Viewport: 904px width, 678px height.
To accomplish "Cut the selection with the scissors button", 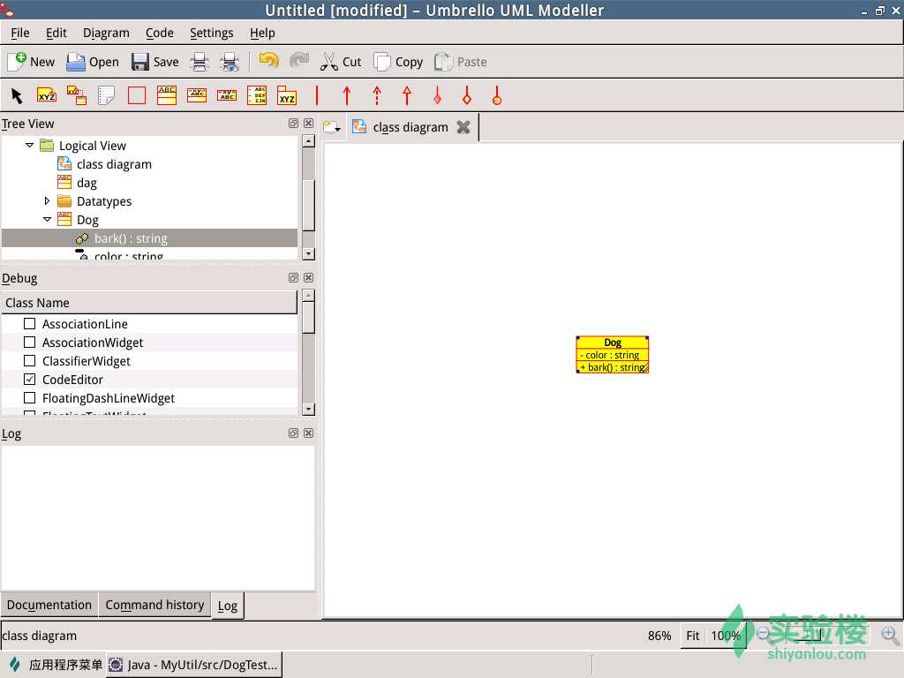I will 341,62.
